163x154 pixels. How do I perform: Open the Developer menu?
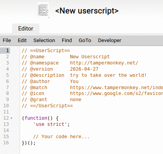110,41
